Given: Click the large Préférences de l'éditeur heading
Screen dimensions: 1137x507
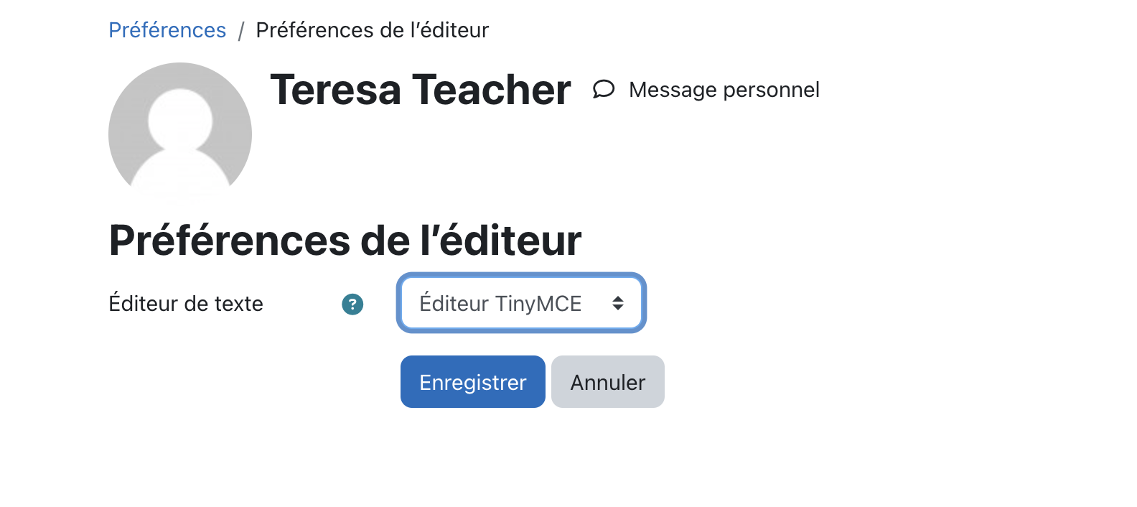Looking at the screenshot, I should coord(345,240).
